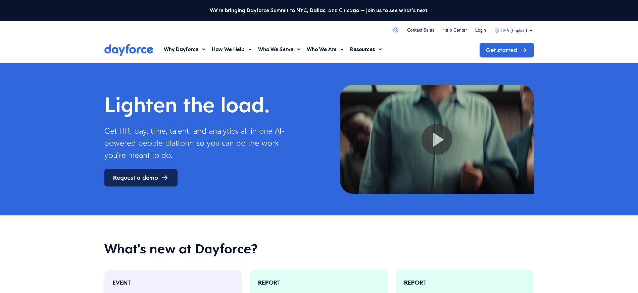Open the search magnifier icon
The image size is (638, 293).
click(x=396, y=30)
